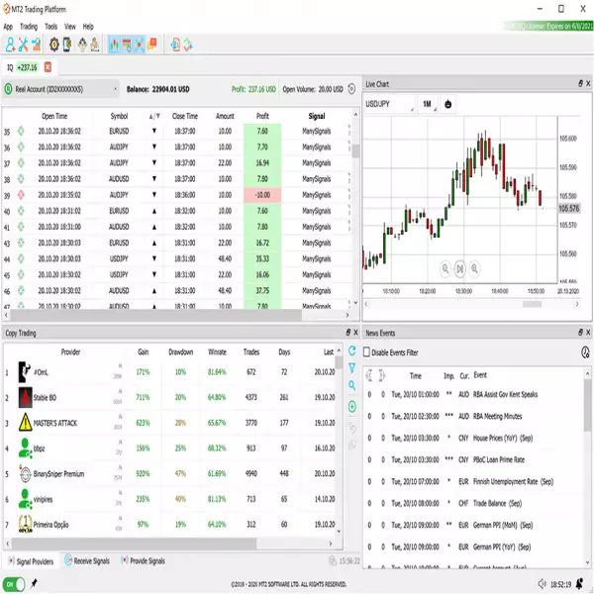Open the 1M timeframe dropdown
Image resolution: width=594 pixels, height=594 pixels.
pos(428,104)
